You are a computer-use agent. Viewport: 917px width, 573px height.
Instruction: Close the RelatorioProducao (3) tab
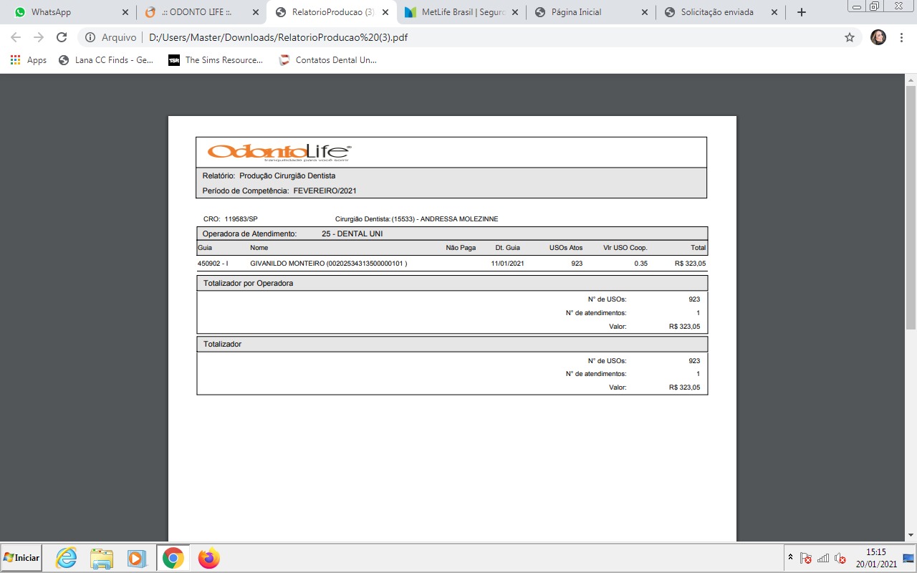(x=385, y=12)
